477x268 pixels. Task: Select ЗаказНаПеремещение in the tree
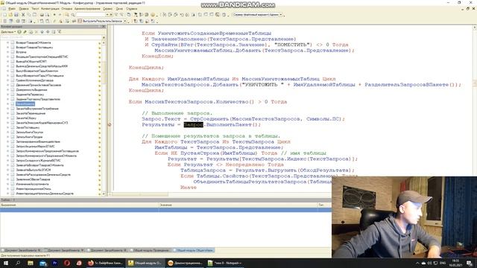pyautogui.click(x=31, y=113)
